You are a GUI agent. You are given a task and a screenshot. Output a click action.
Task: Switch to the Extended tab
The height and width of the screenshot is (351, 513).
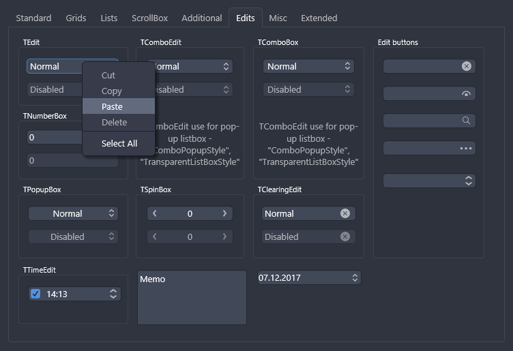319,18
